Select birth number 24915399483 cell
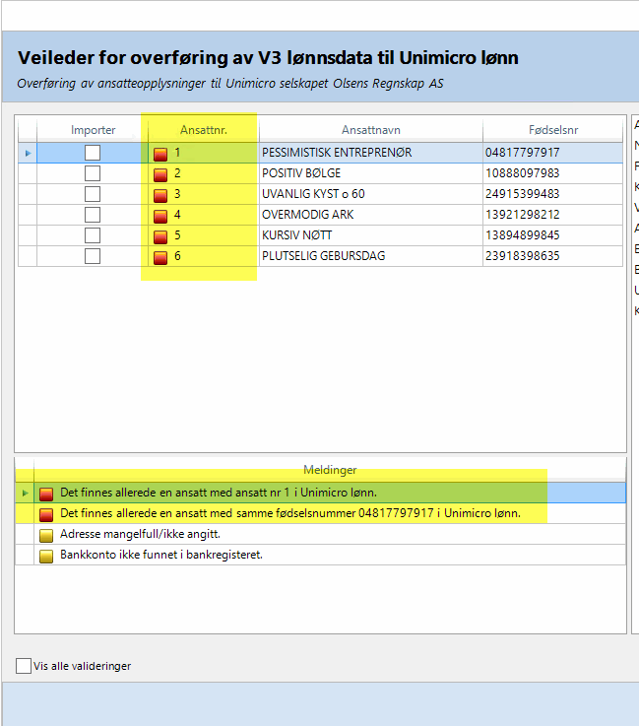This screenshot has width=639, height=726. 522,194
